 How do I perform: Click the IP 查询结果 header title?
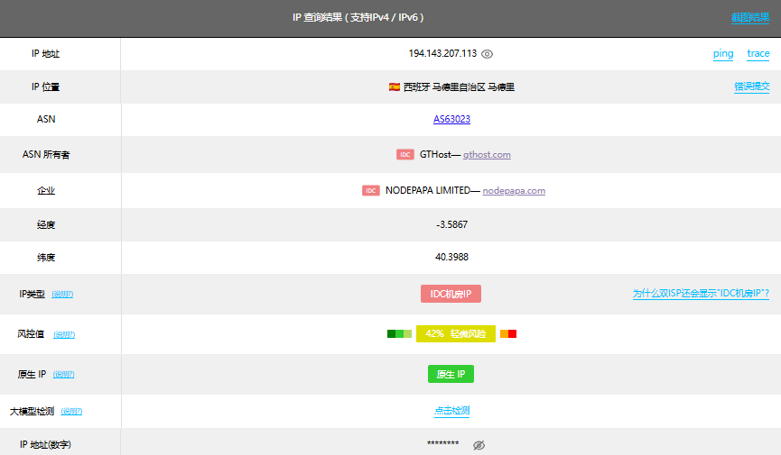(x=358, y=17)
